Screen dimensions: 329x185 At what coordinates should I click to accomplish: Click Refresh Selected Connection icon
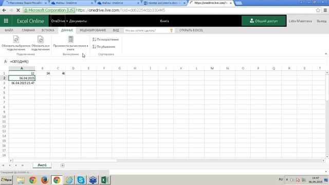tap(16, 39)
